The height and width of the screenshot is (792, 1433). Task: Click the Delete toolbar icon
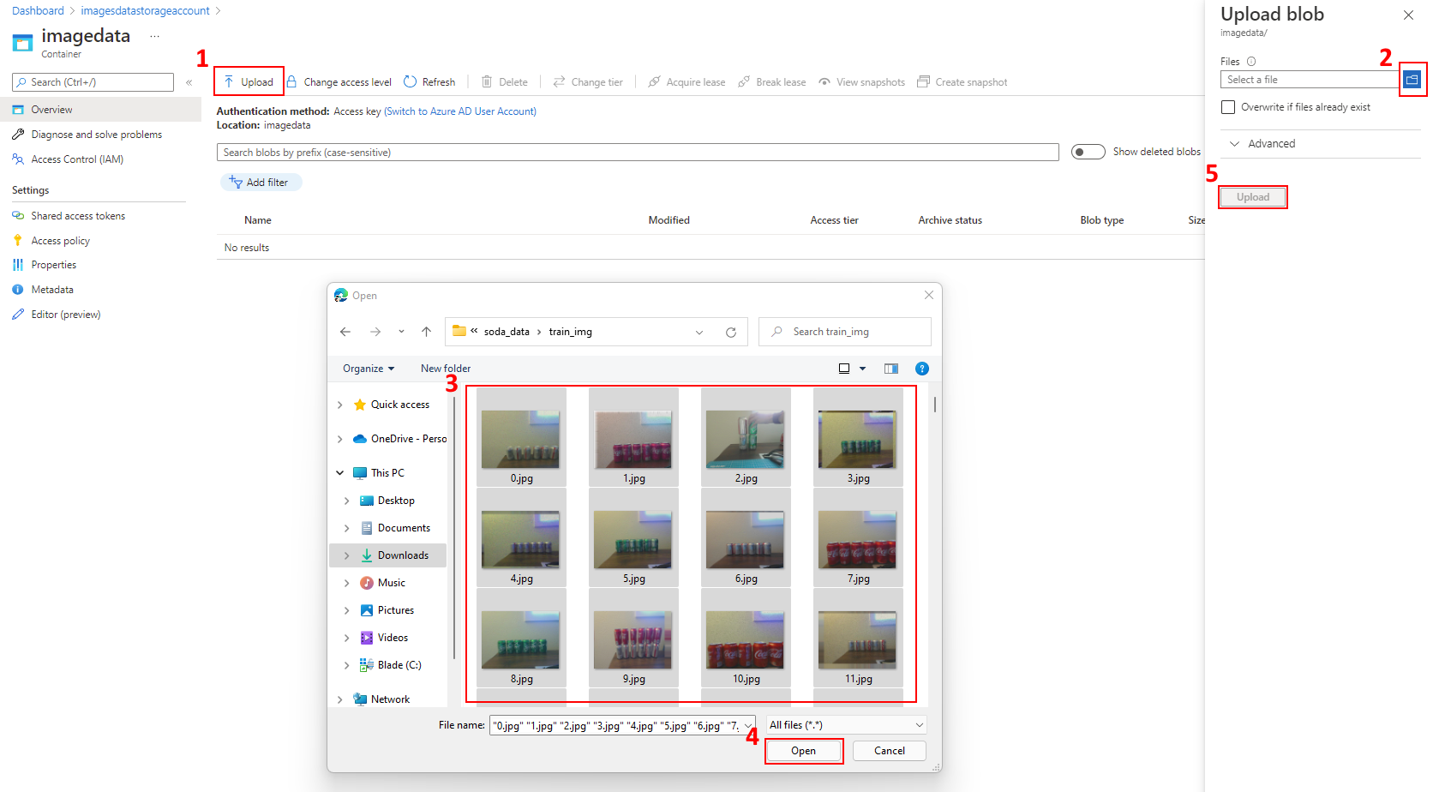487,82
